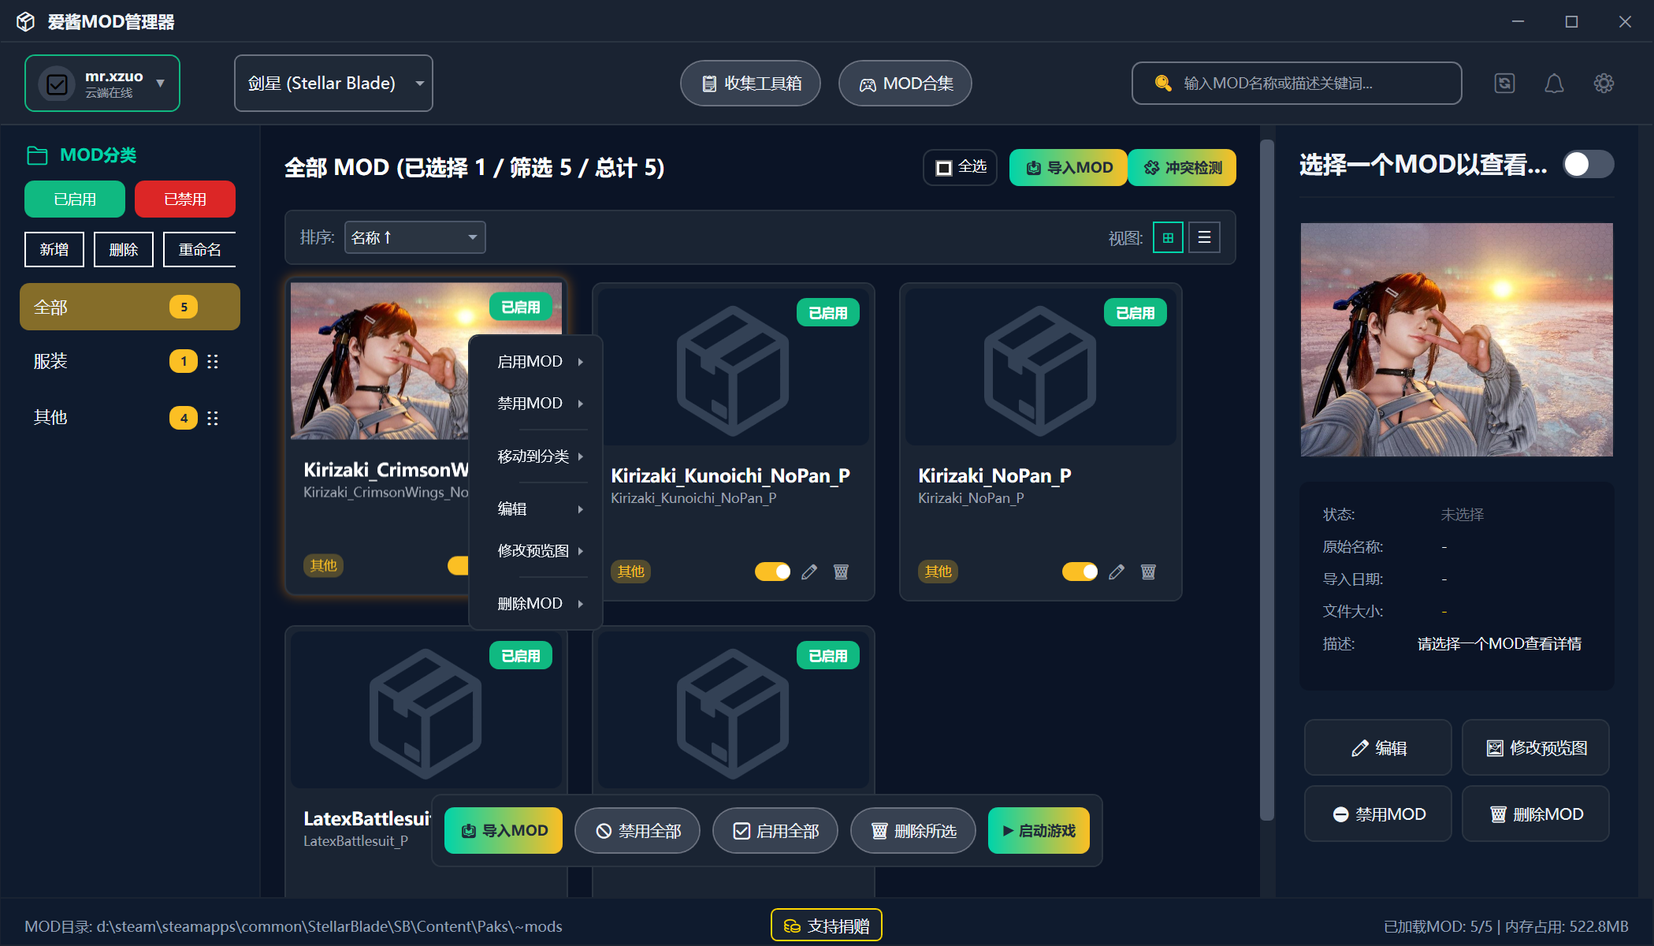Run 冲突检测 conflict detection
The image size is (1654, 946).
[x=1181, y=167]
